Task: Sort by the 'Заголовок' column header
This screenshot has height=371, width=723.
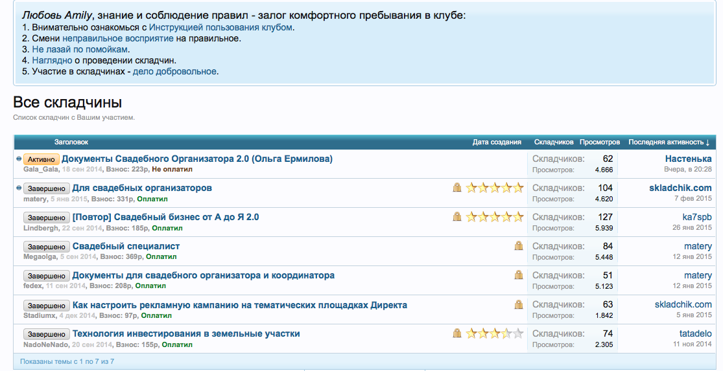Action: pyautogui.click(x=71, y=142)
